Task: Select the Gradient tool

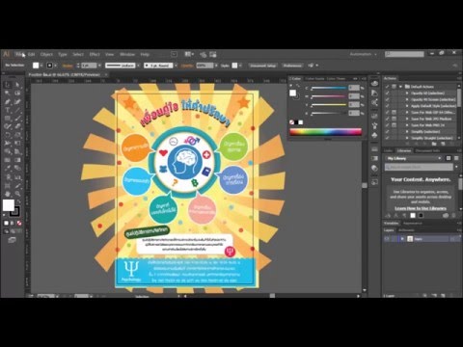Action: tap(17, 160)
